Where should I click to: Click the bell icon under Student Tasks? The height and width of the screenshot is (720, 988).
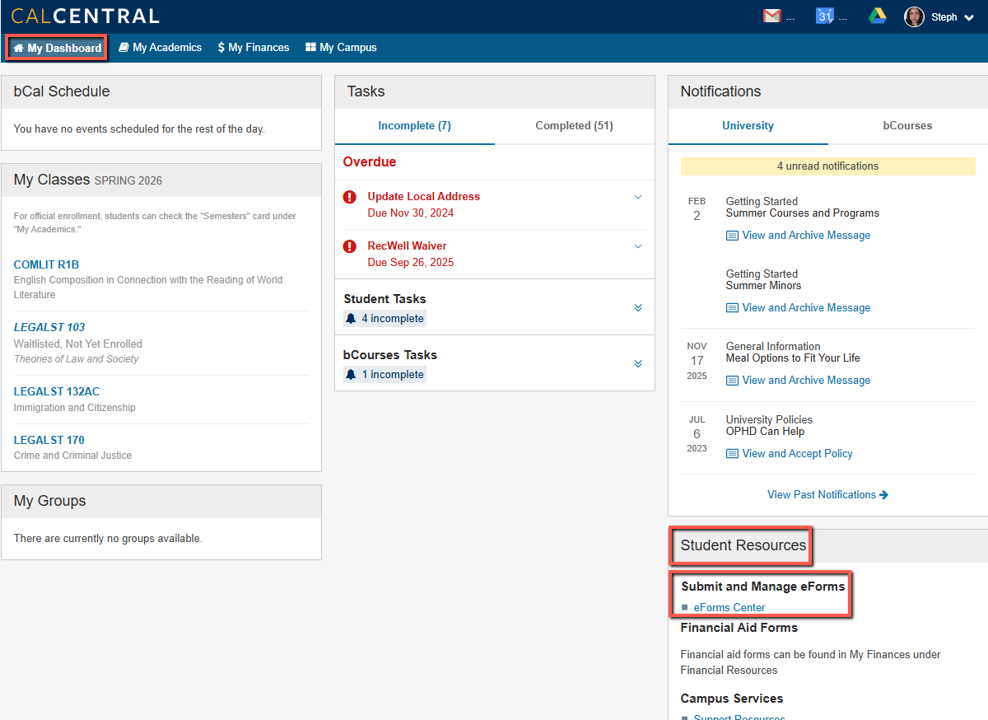click(352, 319)
